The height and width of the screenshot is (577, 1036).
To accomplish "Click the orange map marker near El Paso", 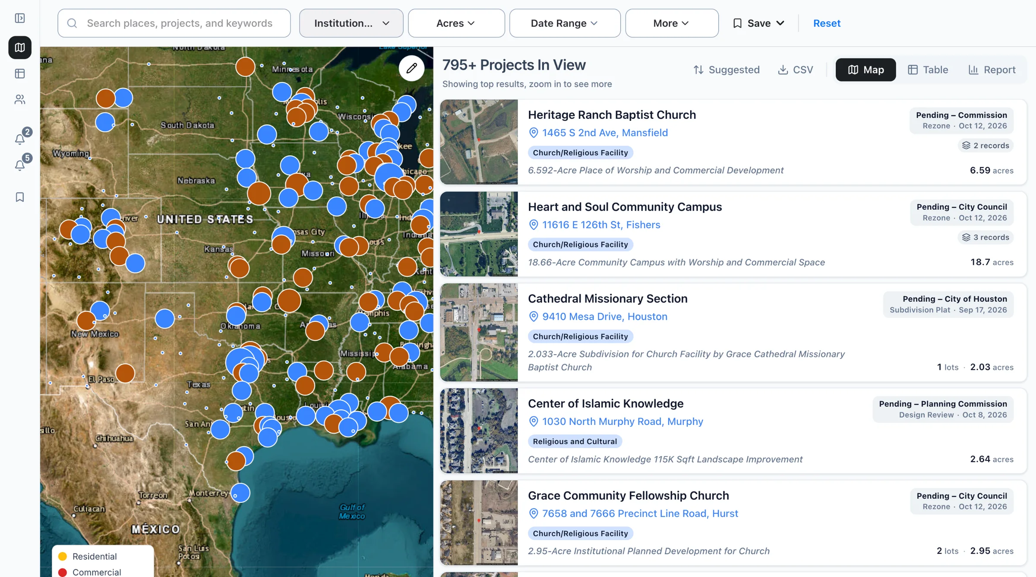I will (125, 374).
